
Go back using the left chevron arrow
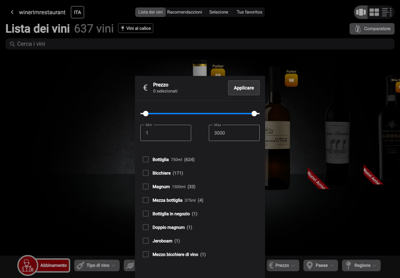coord(12,12)
